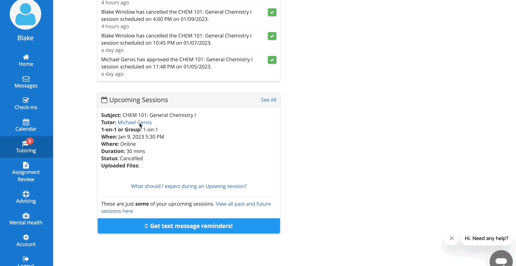Dismiss the 'Need any help?' bubble
The height and width of the screenshot is (266, 516).
click(452, 238)
